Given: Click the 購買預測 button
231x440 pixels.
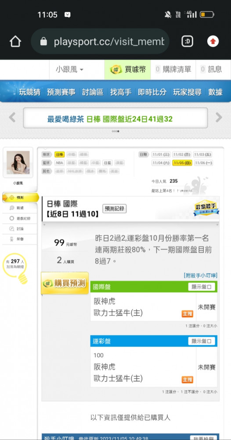Looking at the screenshot, I should pyautogui.click(x=65, y=283).
